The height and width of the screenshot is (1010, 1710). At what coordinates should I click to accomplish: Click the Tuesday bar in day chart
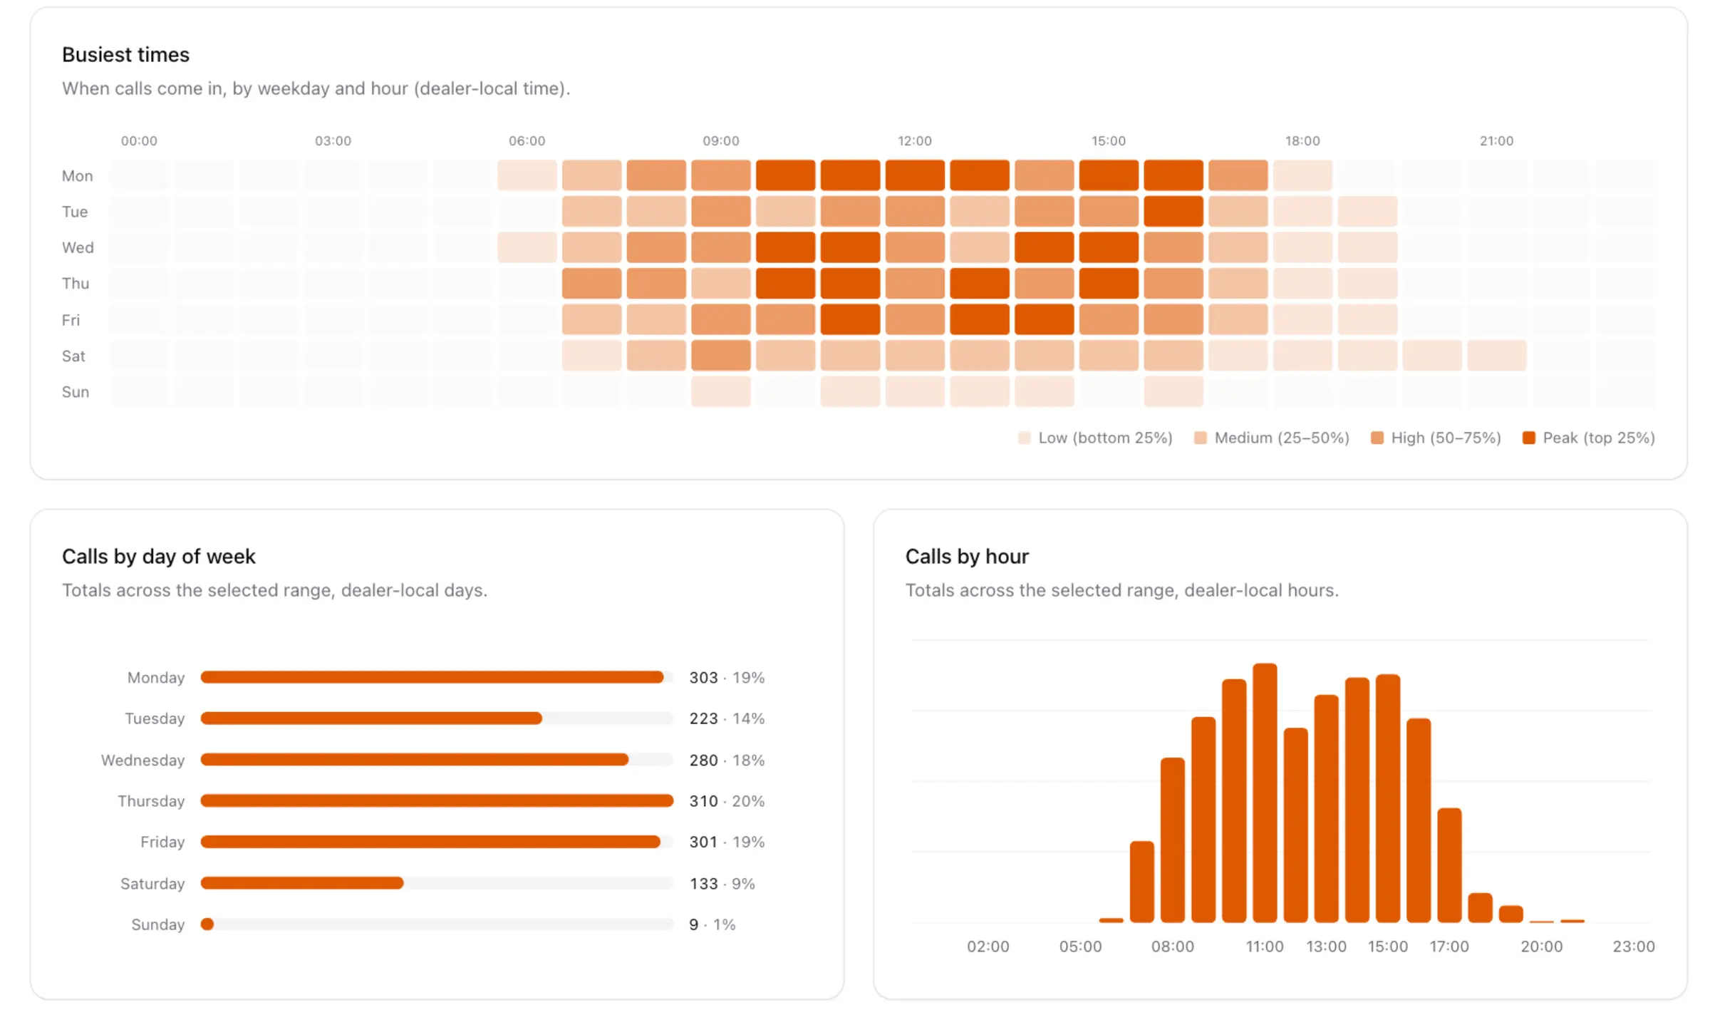pos(371,718)
